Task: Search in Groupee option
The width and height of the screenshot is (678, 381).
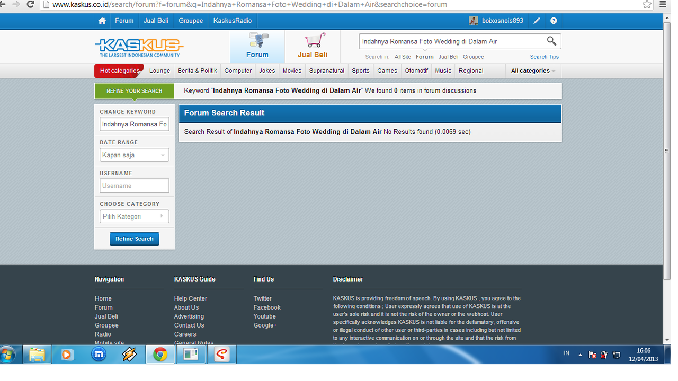Action: (474, 57)
